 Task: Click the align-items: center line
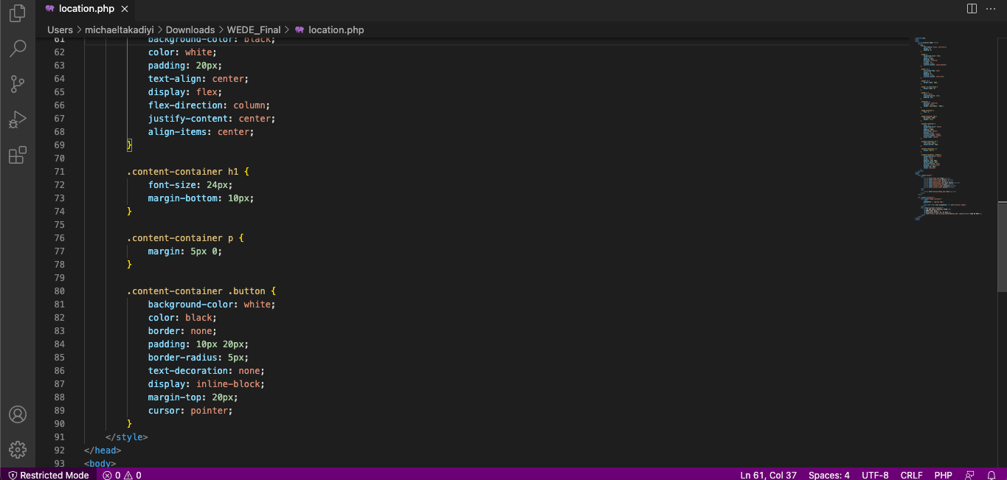click(201, 131)
